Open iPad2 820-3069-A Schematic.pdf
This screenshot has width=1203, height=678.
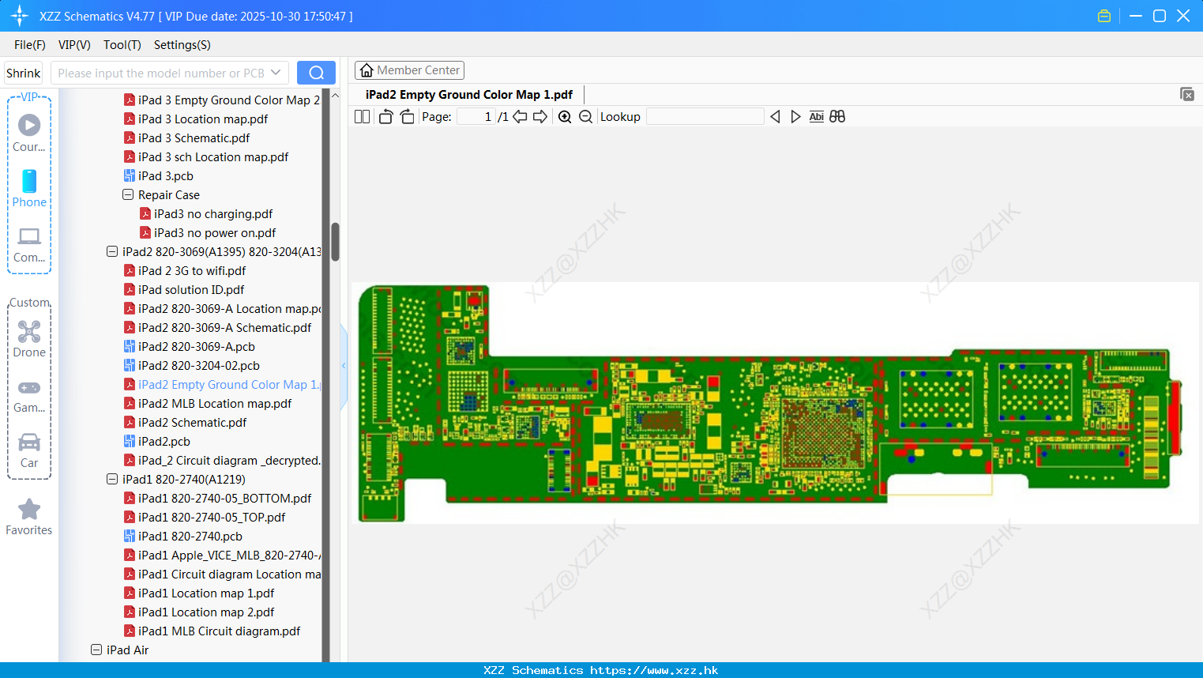(x=218, y=328)
